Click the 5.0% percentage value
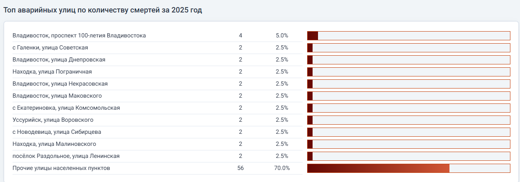This screenshot has height=182, width=520. coord(282,36)
